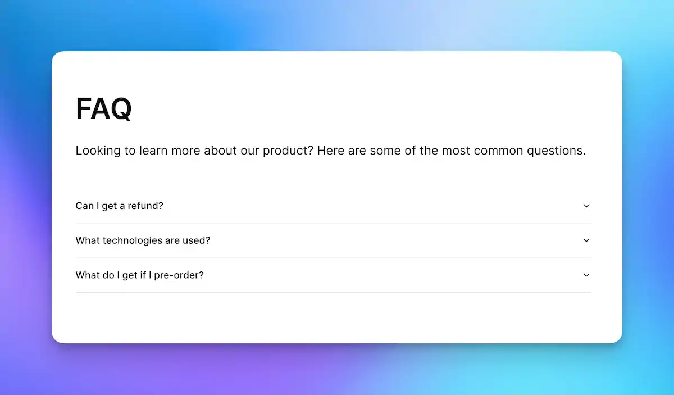
Task: Select the 'What do I get if I pre-order?' label
Action: click(139, 275)
